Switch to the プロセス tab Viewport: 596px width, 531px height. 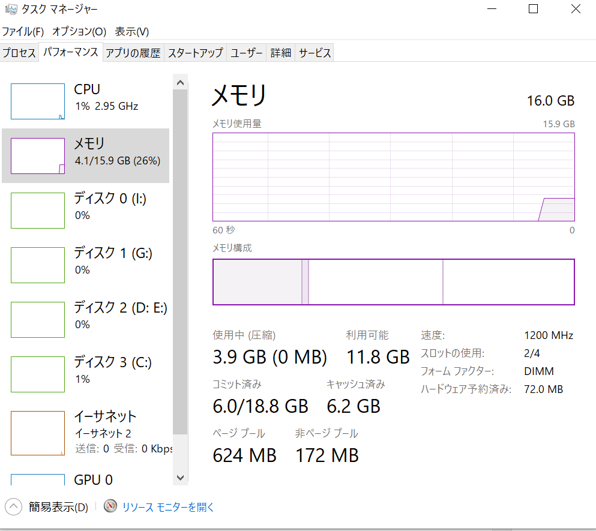[x=19, y=53]
